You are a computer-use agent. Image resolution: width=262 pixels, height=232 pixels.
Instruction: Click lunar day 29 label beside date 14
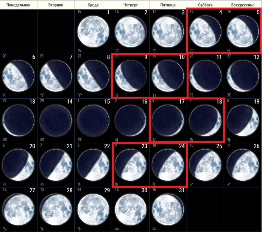tap(42, 101)
